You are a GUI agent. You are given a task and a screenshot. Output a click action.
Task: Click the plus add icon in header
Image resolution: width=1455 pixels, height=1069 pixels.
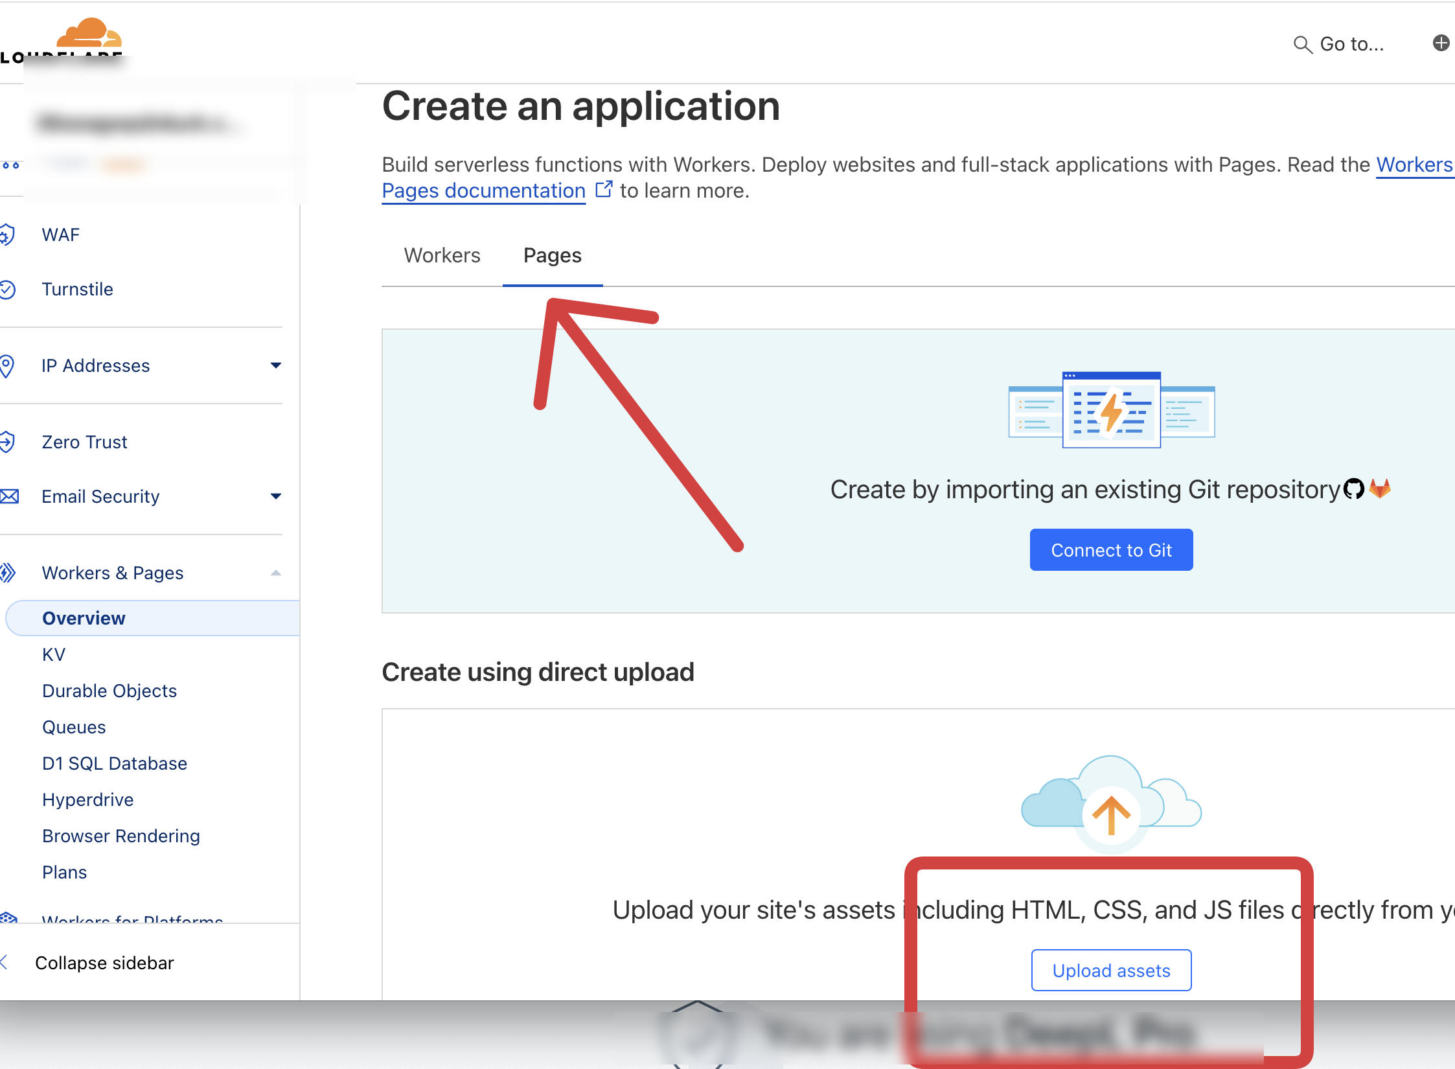point(1441,43)
